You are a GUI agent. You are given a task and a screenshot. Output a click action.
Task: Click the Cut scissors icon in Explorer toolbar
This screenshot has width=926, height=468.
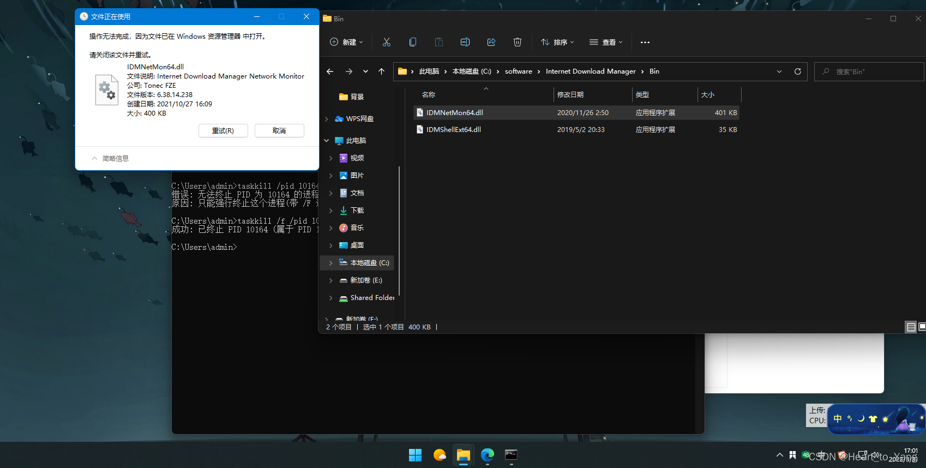pyautogui.click(x=387, y=42)
